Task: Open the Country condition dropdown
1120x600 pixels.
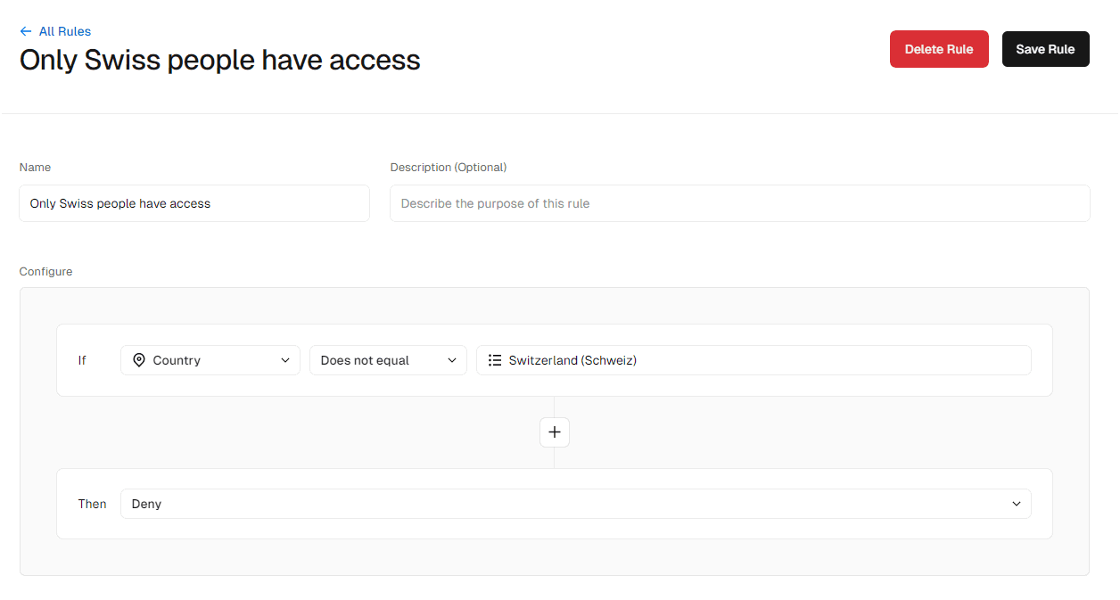Action: 210,360
